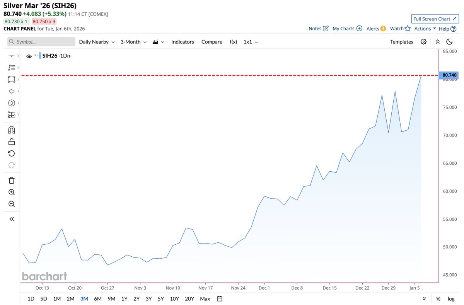Open the 1x1 grid layout dropdown
The width and height of the screenshot is (464, 305).
pos(251,42)
